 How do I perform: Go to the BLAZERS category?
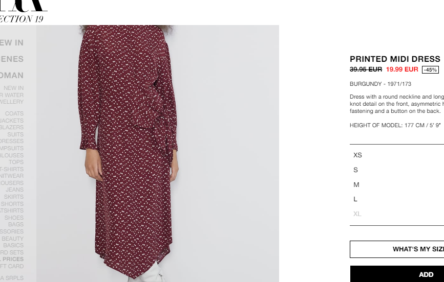pyautogui.click(x=12, y=127)
